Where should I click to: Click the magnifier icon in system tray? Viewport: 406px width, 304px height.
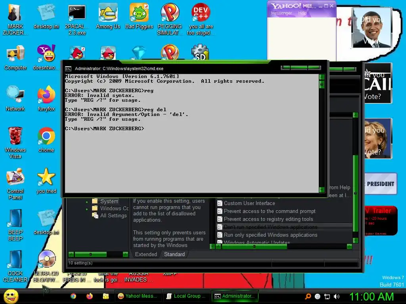point(308,296)
